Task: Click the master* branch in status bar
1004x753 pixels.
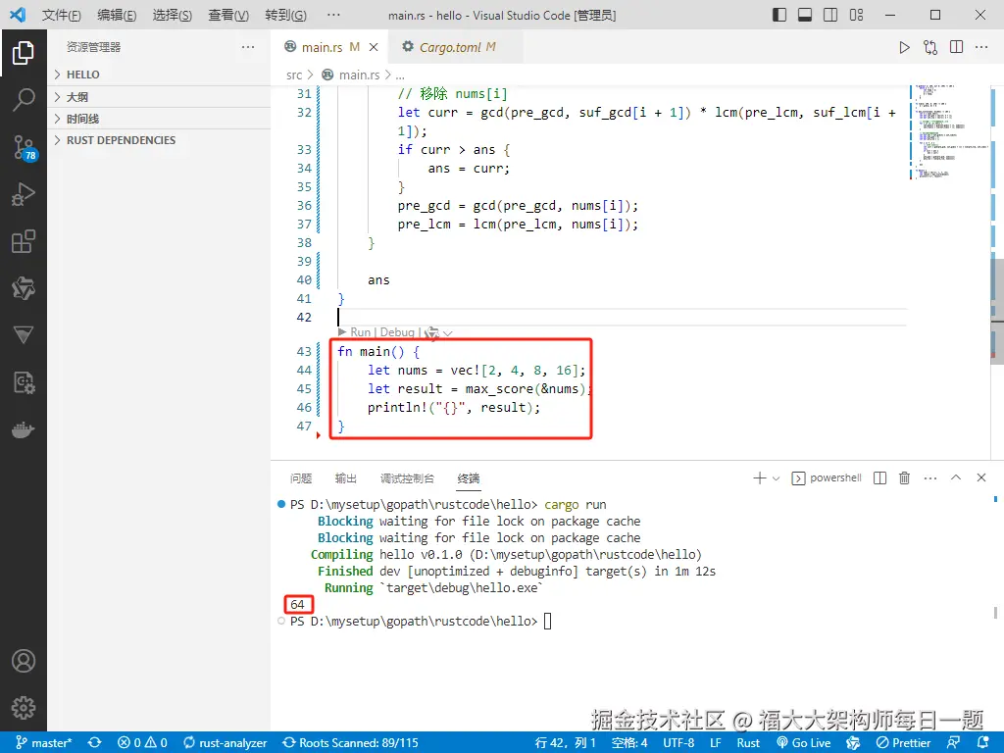Action: (x=44, y=743)
